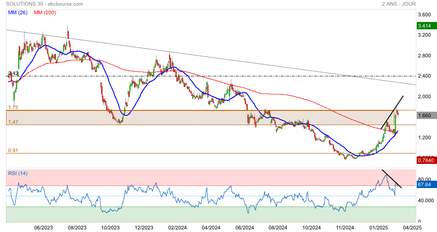Viewport: 437px width, 232px height.
Task: Click the 2.000 price axis value
Action: click(x=424, y=97)
